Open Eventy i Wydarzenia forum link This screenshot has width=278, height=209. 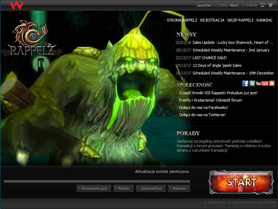211,100
